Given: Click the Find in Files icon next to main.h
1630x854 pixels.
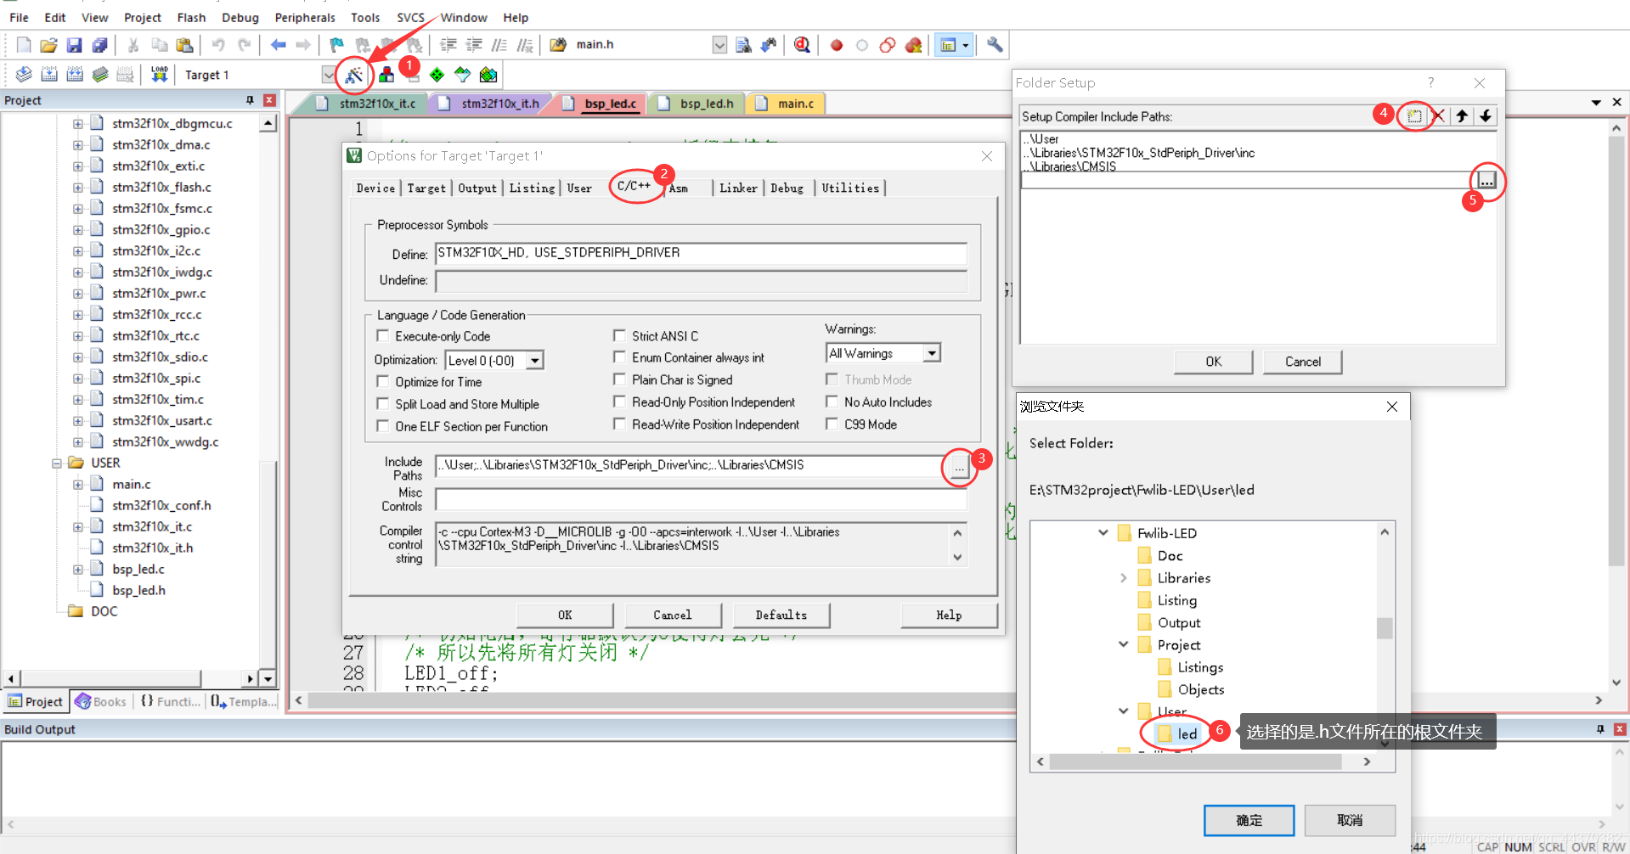Looking at the screenshot, I should pos(743,45).
